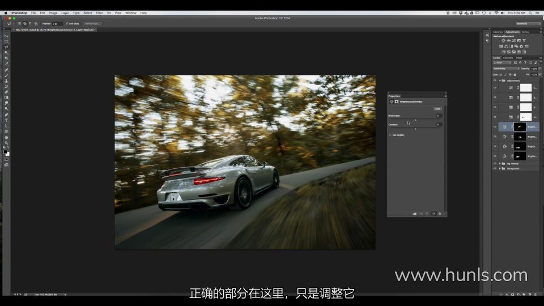The height and width of the screenshot is (306, 544).
Task: Open the Essentials workspace dropdown
Action: tap(528, 24)
